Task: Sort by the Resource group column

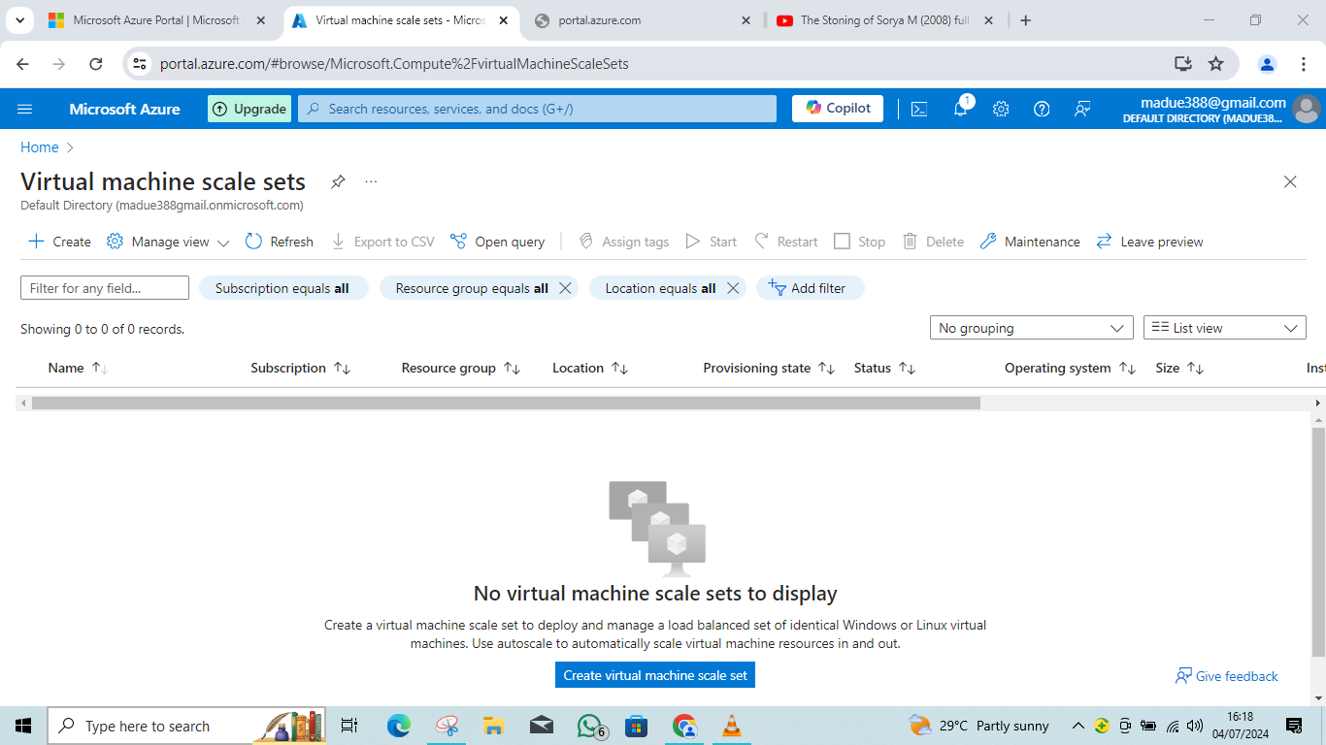Action: click(461, 369)
